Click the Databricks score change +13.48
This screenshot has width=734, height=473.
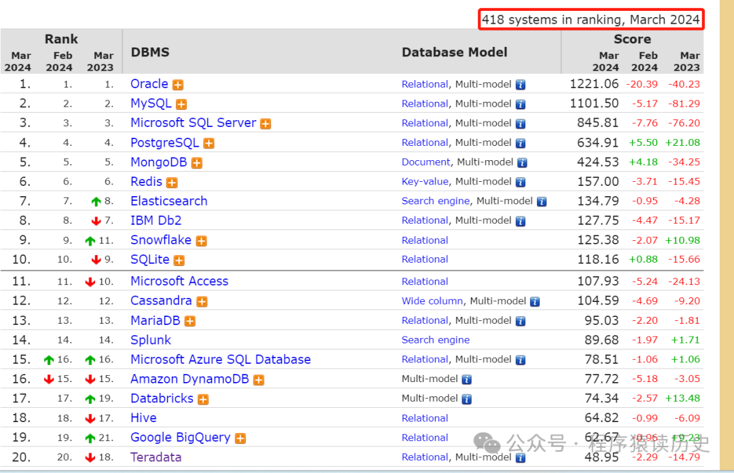[682, 398]
